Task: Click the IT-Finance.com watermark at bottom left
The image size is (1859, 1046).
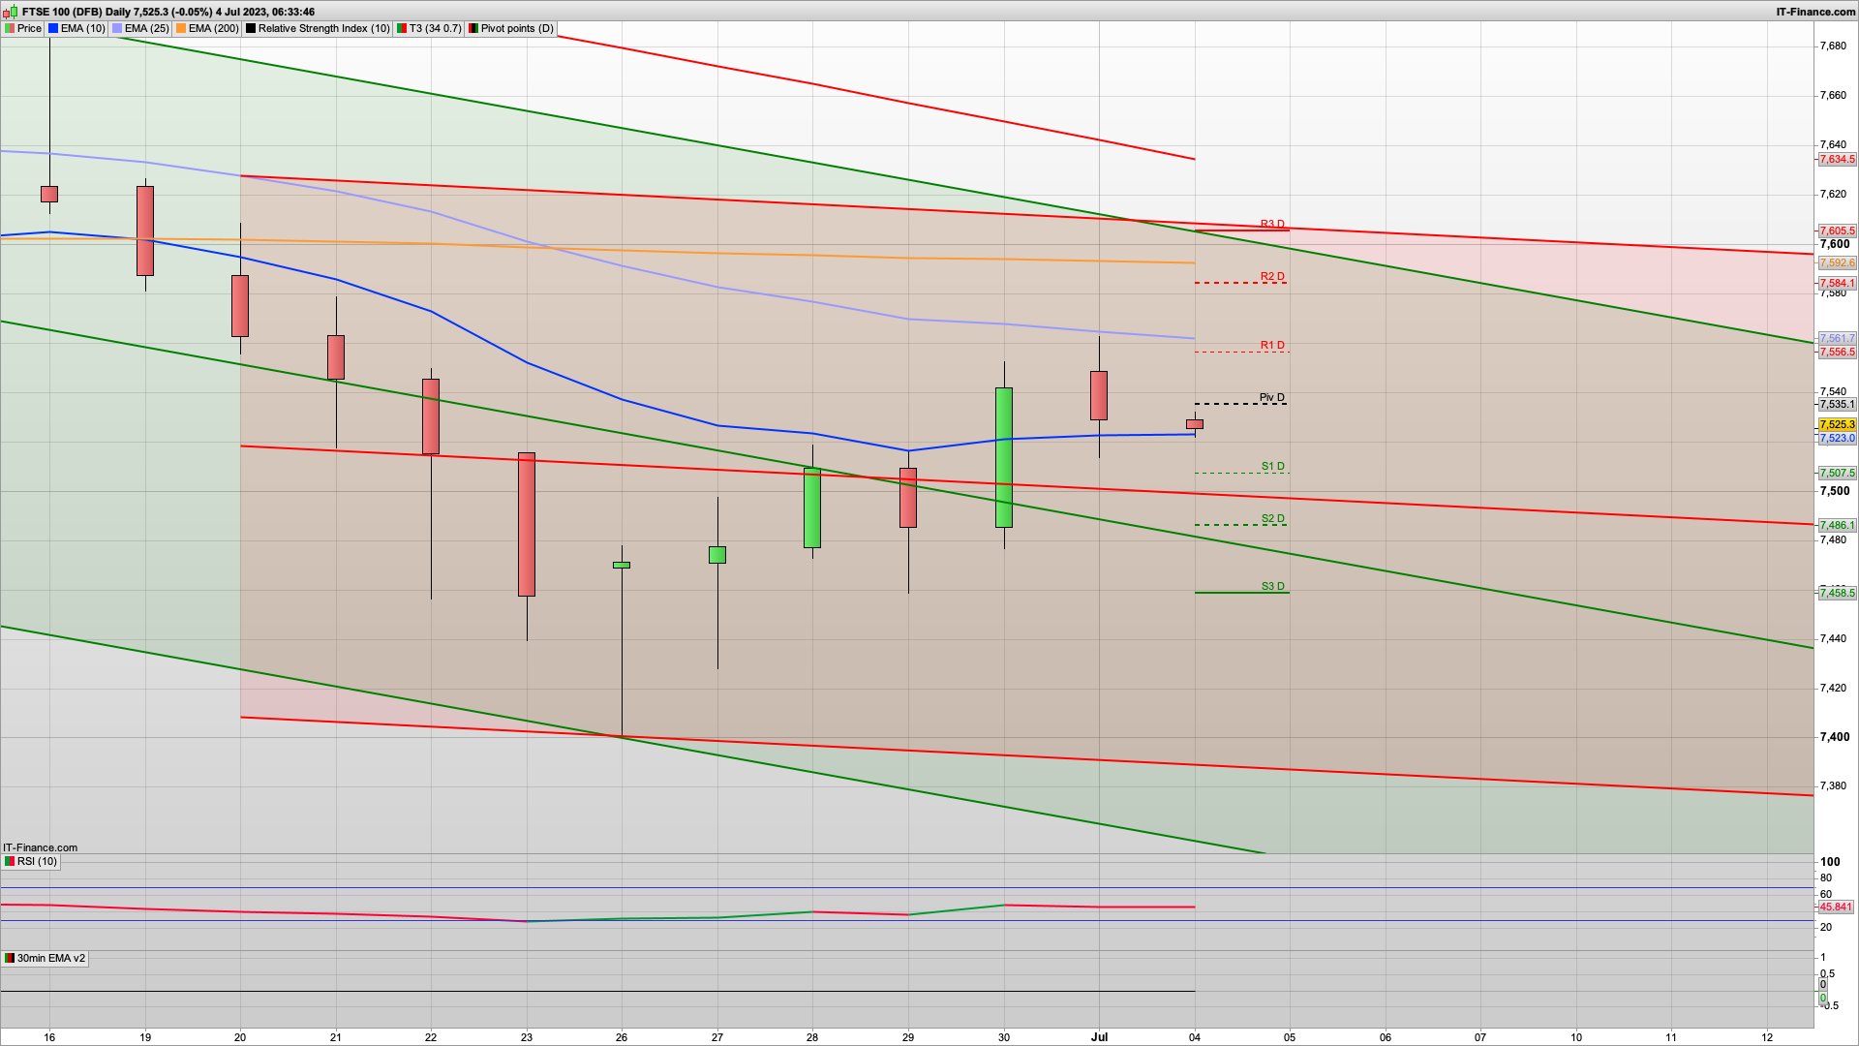Action: (40, 847)
